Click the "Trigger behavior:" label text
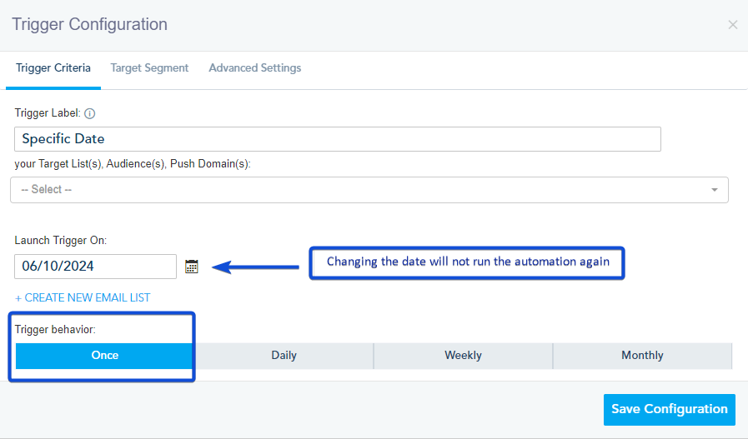Image resolution: width=748 pixels, height=439 pixels. click(55, 330)
